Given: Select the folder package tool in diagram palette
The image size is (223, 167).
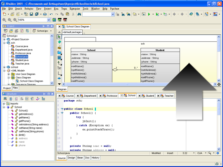Looking at the screenshot, I should click(59, 52).
